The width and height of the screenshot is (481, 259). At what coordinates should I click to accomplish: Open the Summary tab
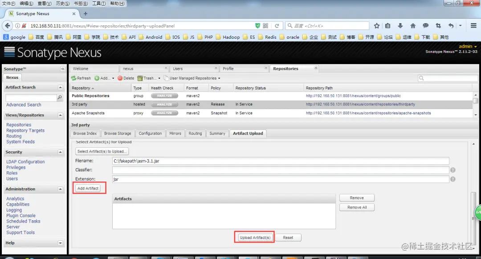(217, 134)
